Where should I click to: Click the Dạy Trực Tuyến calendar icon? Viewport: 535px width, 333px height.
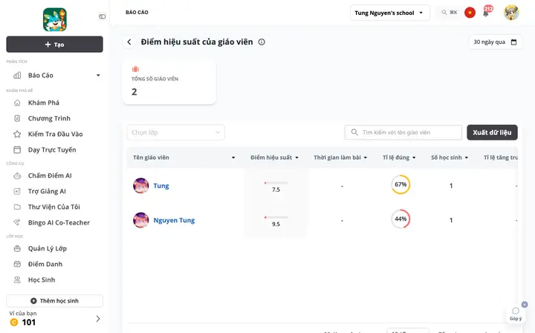pos(17,150)
